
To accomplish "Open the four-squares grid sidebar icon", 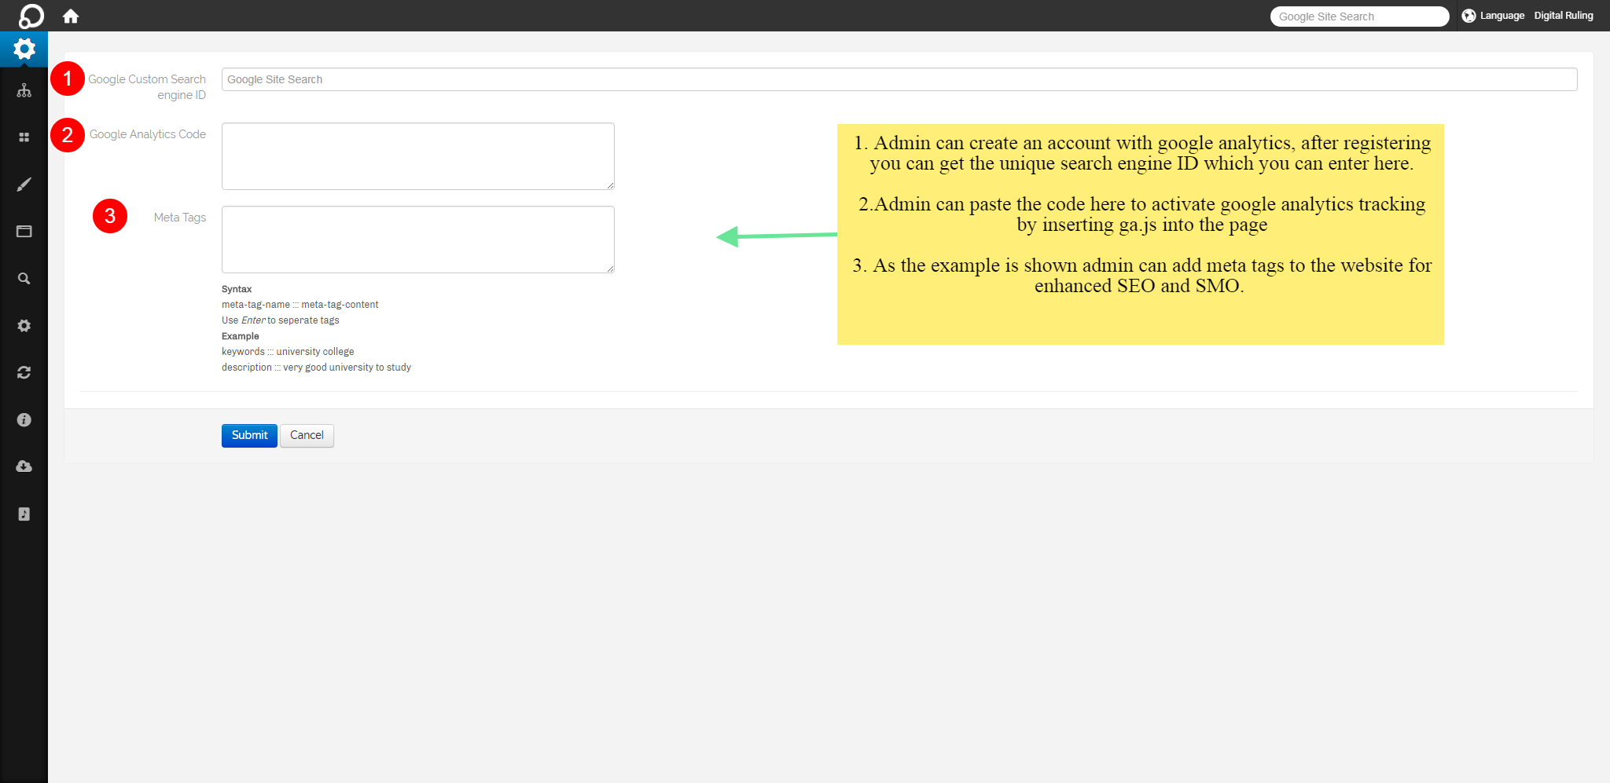I will 24,137.
